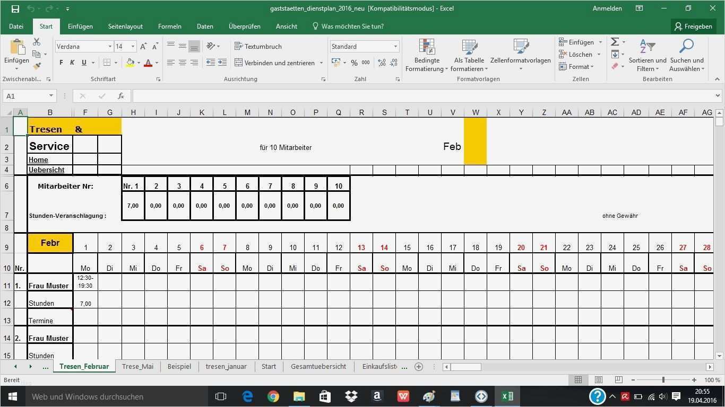Expand the Standard number format dropdown

point(395,47)
